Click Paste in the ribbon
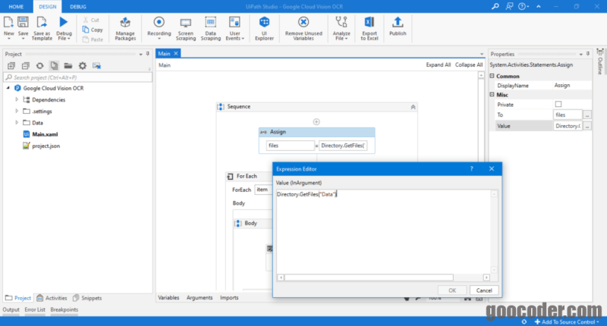Screen dimensions: 607x326 93,39
